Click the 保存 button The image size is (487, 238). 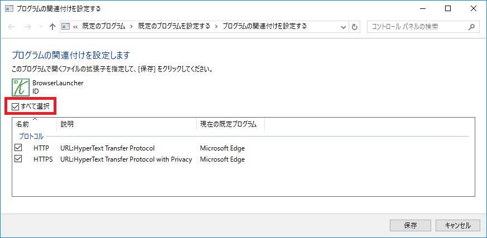pyautogui.click(x=410, y=225)
